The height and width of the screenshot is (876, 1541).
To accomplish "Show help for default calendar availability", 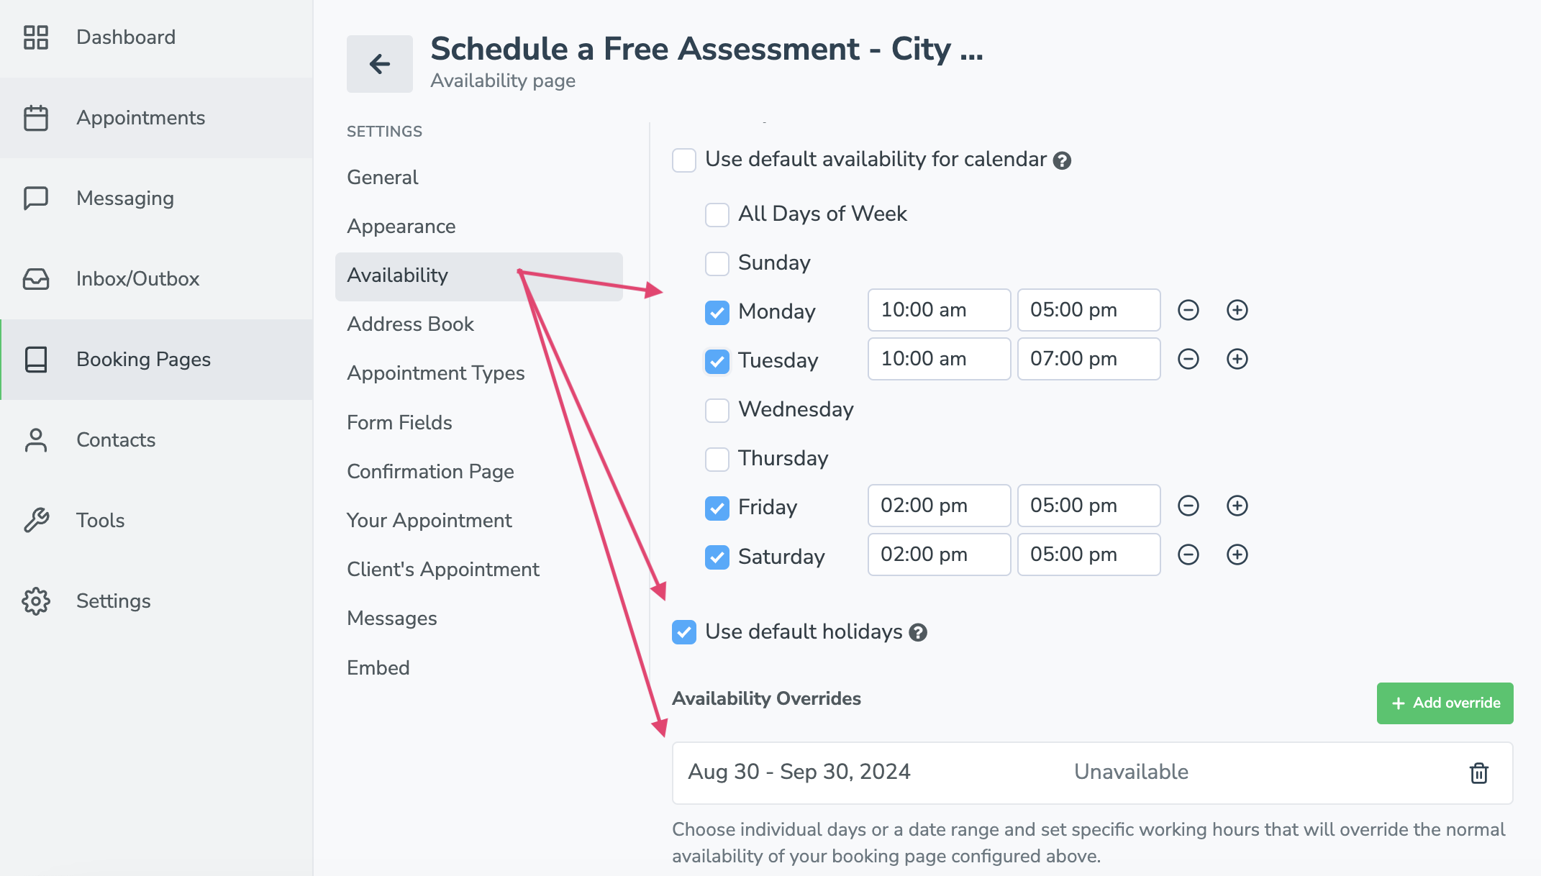I will point(1062,160).
